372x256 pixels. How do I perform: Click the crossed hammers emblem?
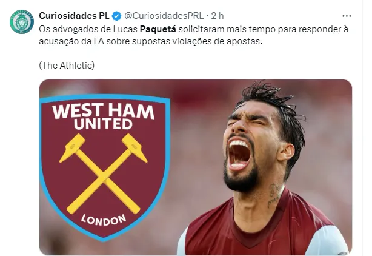pyautogui.click(x=103, y=173)
